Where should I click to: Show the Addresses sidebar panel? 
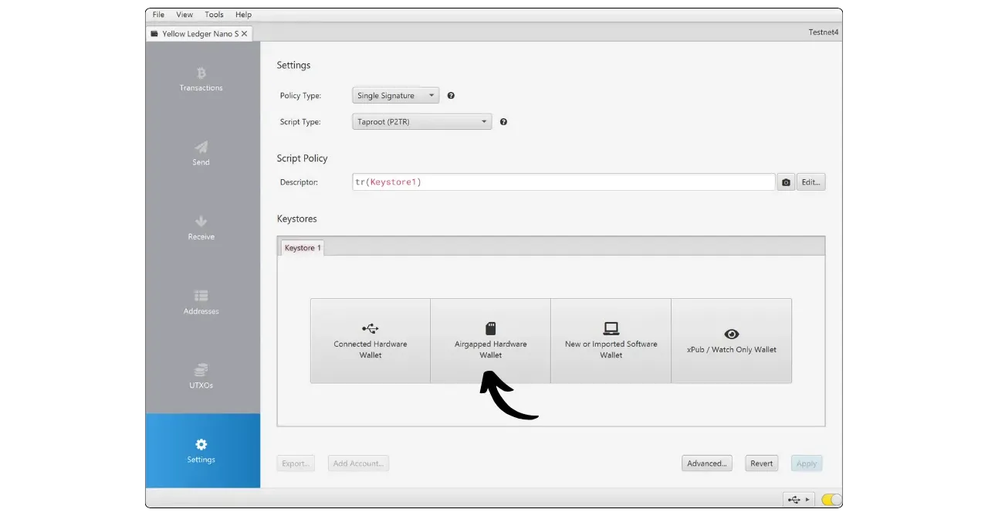(201, 302)
